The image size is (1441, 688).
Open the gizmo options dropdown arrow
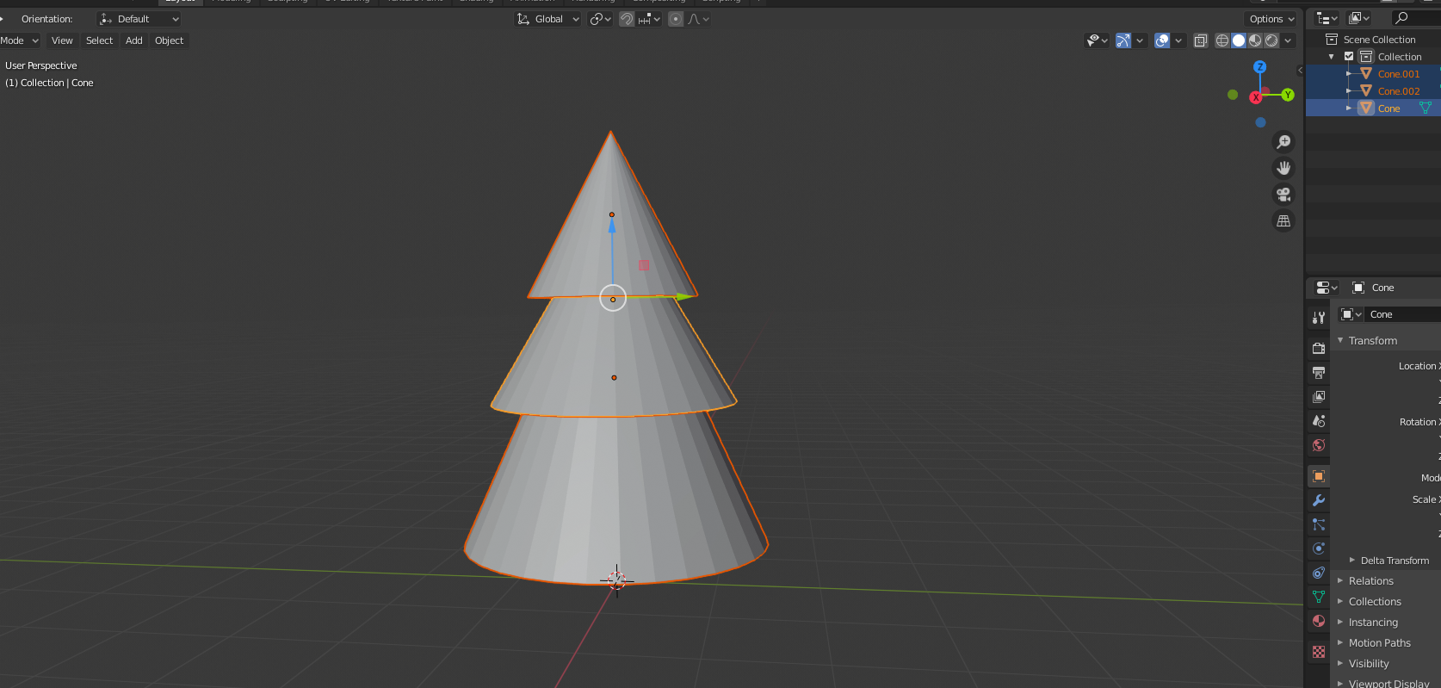[x=1140, y=40]
